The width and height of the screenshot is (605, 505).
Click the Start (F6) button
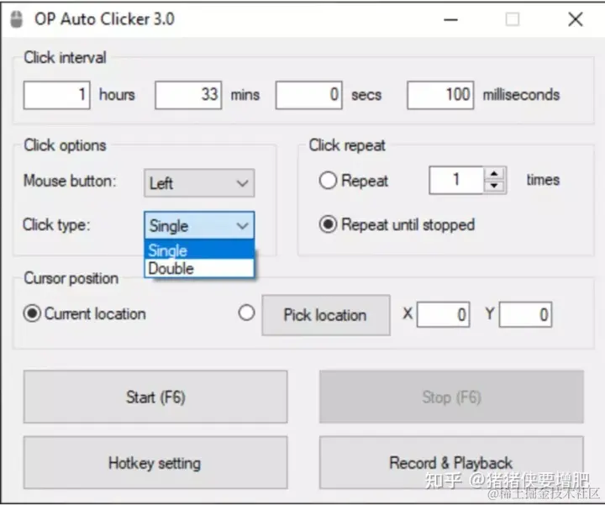[155, 397]
